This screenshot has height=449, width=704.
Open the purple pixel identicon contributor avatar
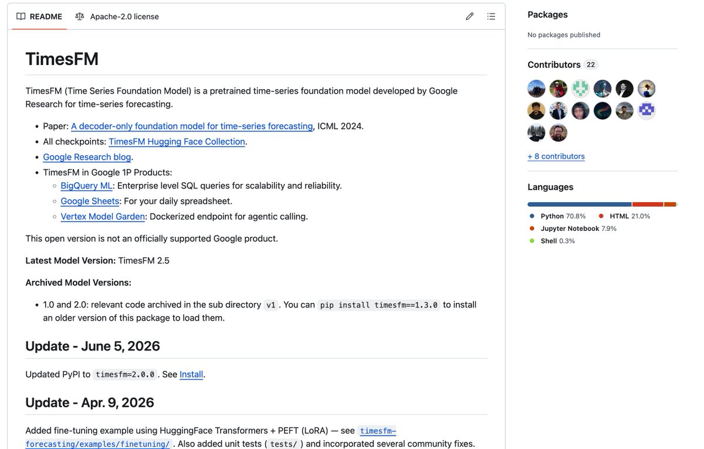pyautogui.click(x=647, y=111)
